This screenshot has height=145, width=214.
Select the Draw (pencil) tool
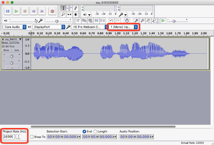pyautogui.click(x=76, y=8)
